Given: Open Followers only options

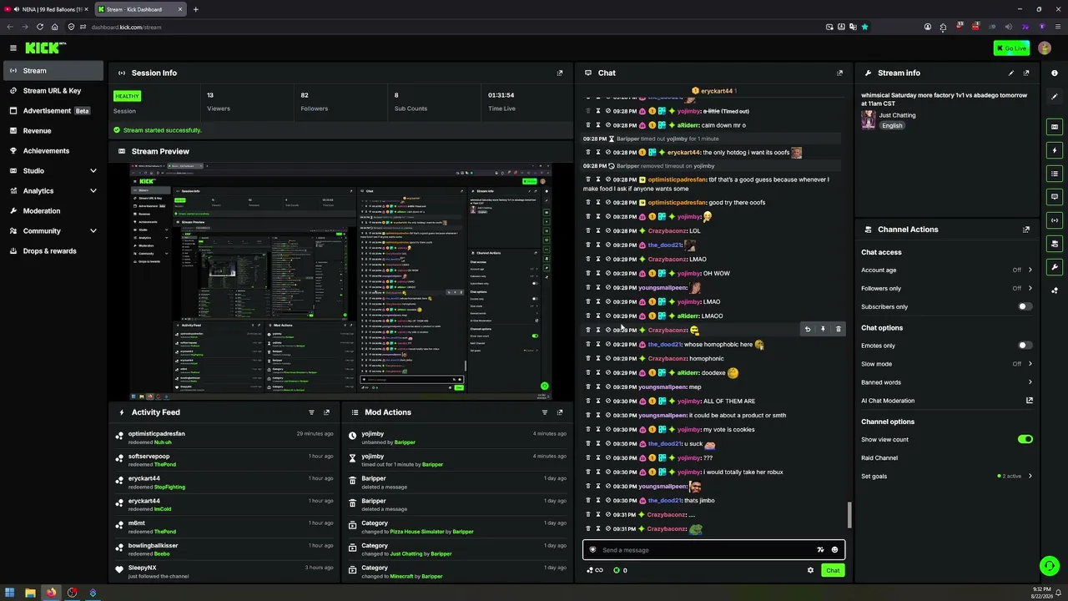Looking at the screenshot, I should pyautogui.click(x=946, y=289).
